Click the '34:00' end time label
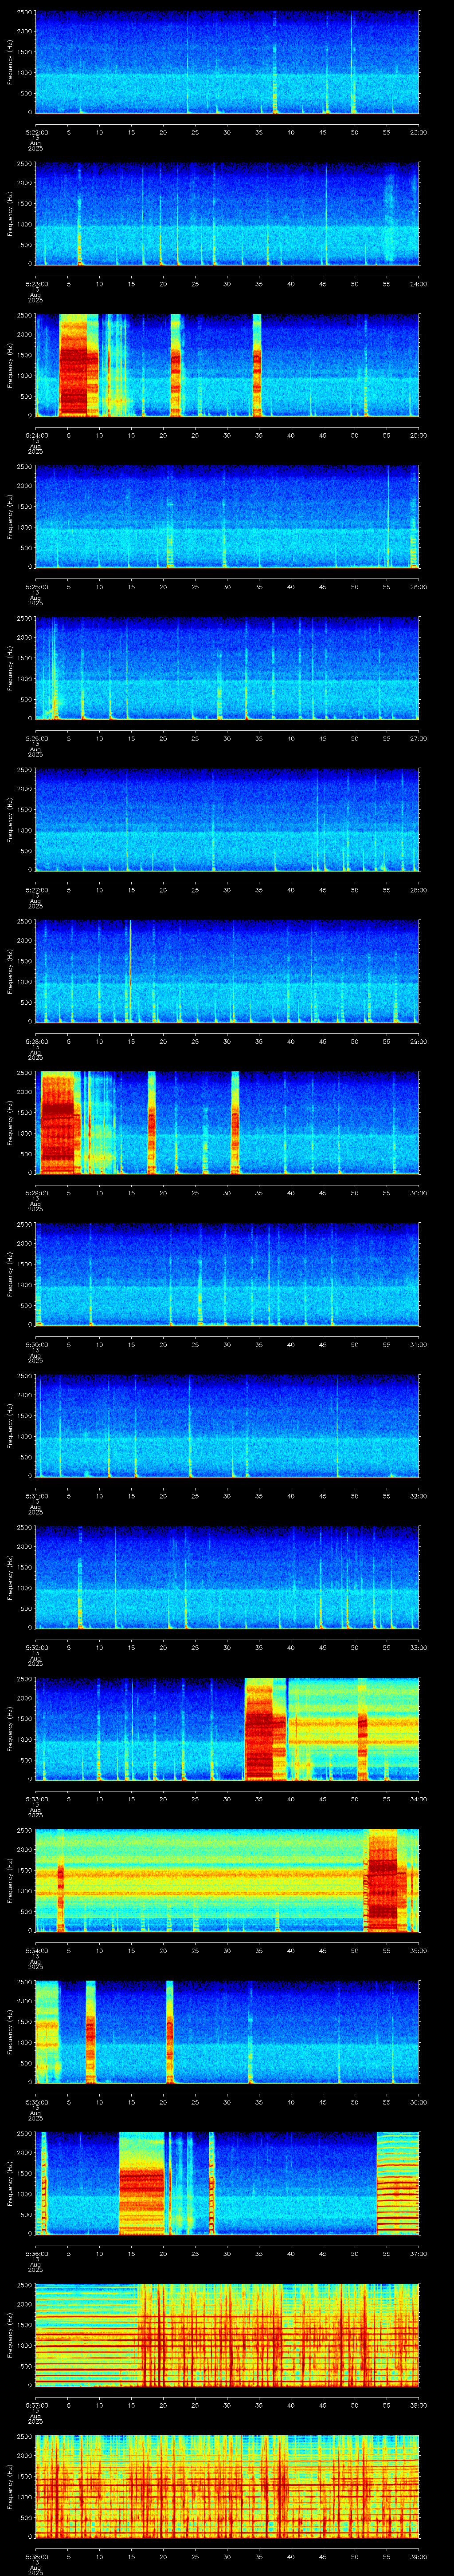Viewport: 454px width, 2576px height. tap(418, 1799)
